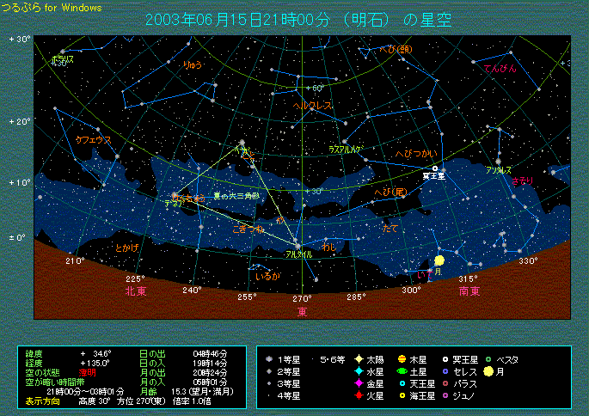This screenshot has width=589, height=416.
Task: Click the 南東 direction label
Action: 469,291
